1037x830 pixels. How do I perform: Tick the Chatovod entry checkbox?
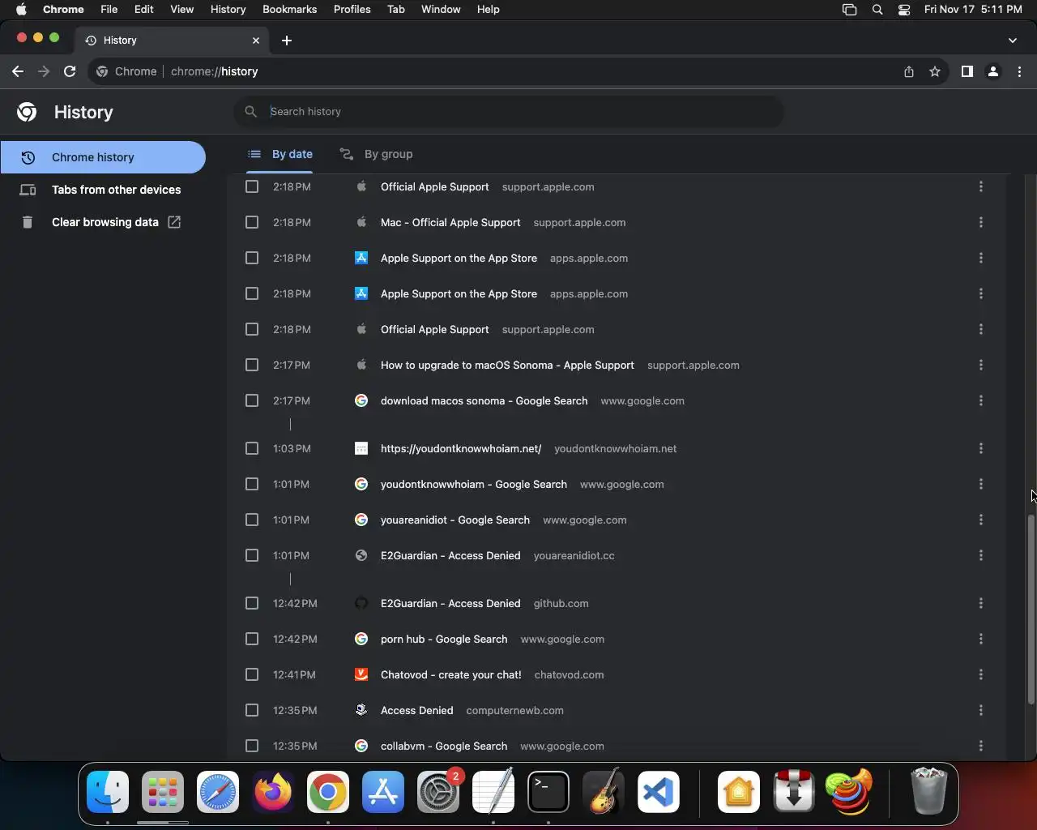coord(252,674)
